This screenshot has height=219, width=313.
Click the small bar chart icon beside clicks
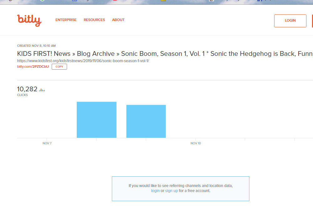coord(42,90)
